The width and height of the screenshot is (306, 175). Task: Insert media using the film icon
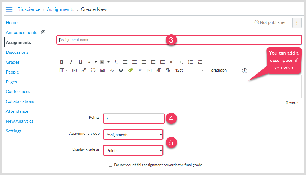pos(74,70)
